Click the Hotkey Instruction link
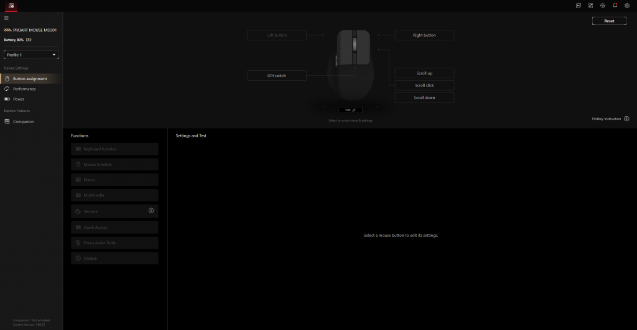This screenshot has height=330, width=637. 606,119
